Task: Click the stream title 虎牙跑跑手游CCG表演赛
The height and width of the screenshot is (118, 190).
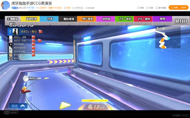Action: click(32, 3)
